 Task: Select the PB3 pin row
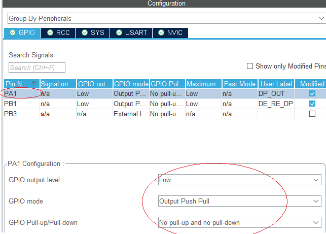click(20, 114)
